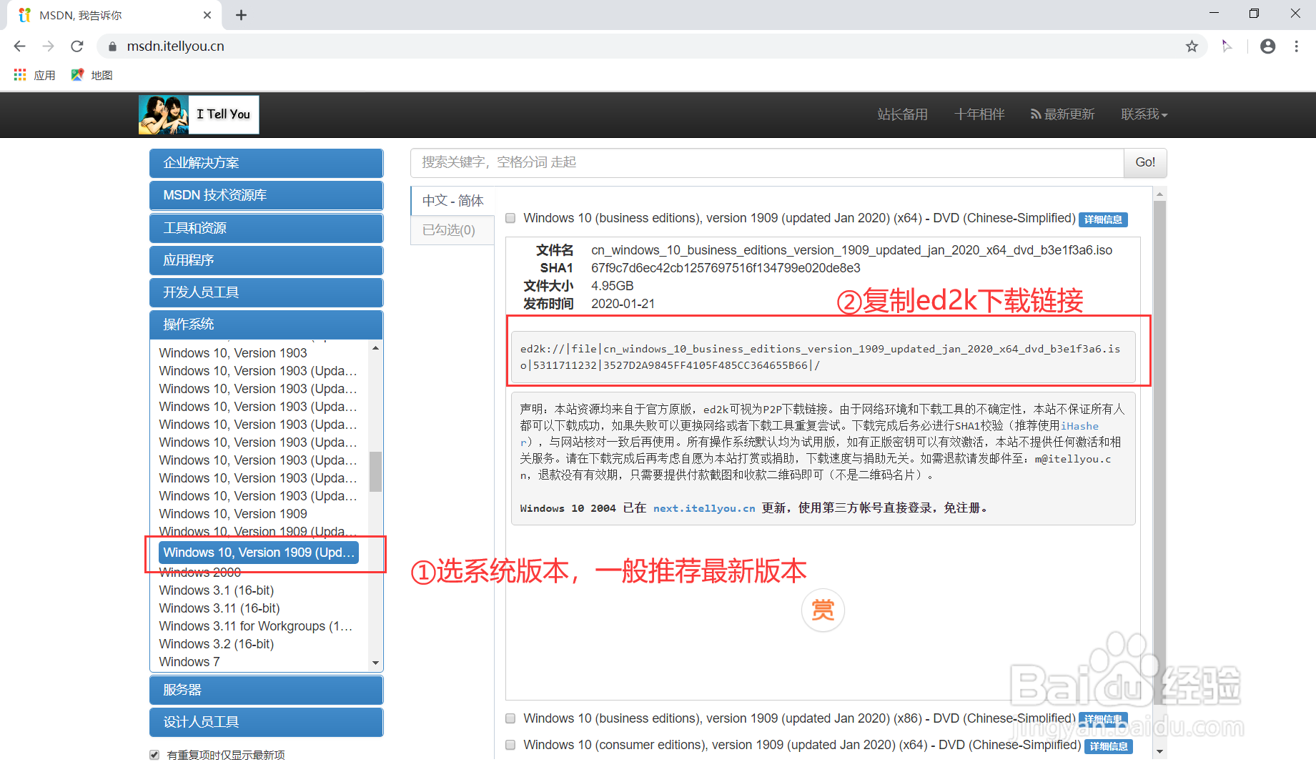Select Windows 3.11 for Workgroups item
The image size is (1316, 772).
pos(255,626)
